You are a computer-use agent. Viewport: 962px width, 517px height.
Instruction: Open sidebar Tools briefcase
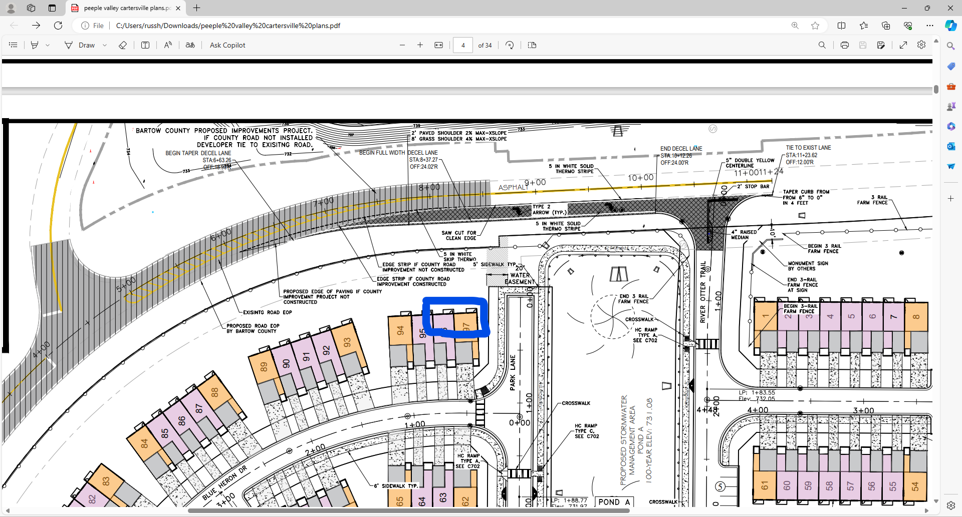tap(951, 86)
